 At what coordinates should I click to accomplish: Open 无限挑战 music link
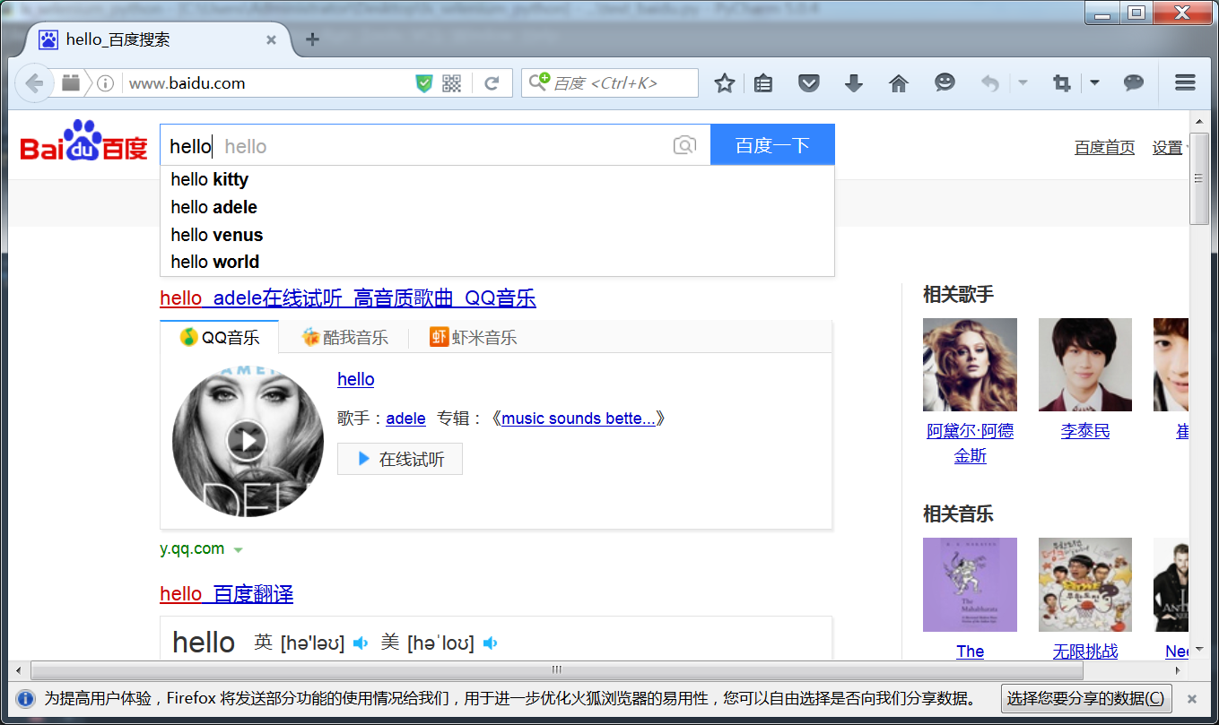[x=1085, y=652]
